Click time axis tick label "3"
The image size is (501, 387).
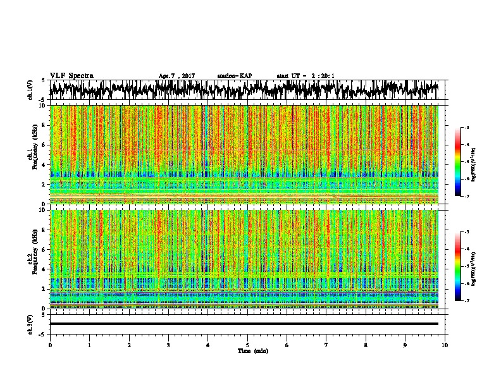click(x=168, y=345)
